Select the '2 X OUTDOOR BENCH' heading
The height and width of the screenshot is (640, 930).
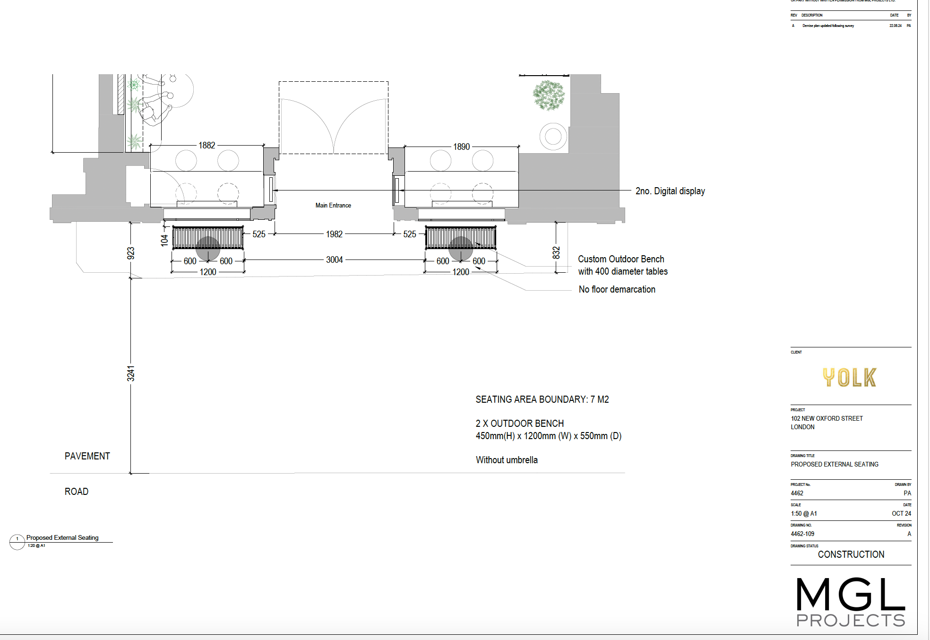pos(519,424)
